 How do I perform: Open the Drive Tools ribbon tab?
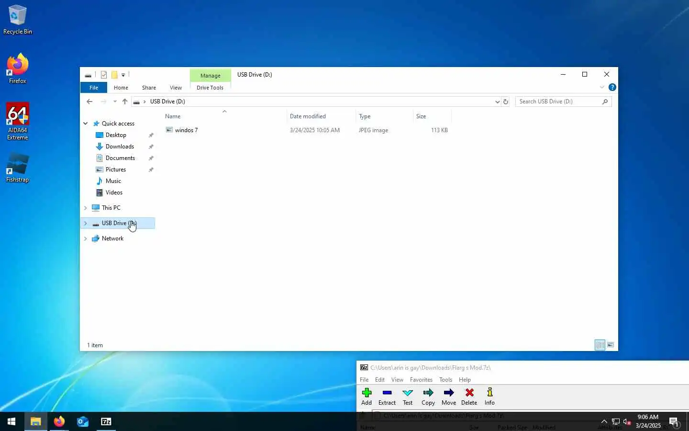point(210,88)
